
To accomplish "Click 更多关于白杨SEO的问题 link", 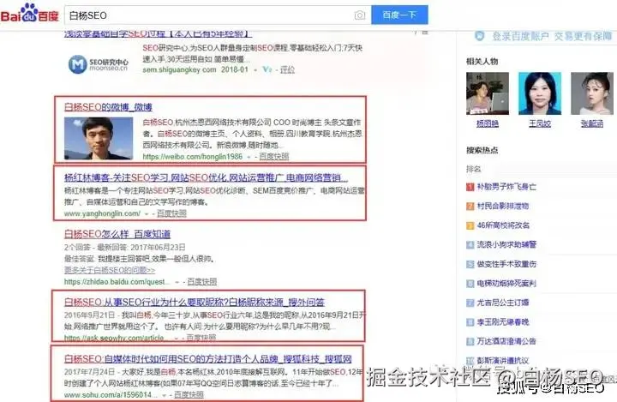I will 110,270.
